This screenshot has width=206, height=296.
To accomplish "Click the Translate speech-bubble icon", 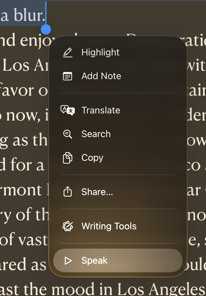I will coord(68,110).
